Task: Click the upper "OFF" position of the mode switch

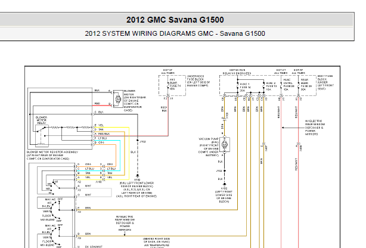Action: click(60, 199)
